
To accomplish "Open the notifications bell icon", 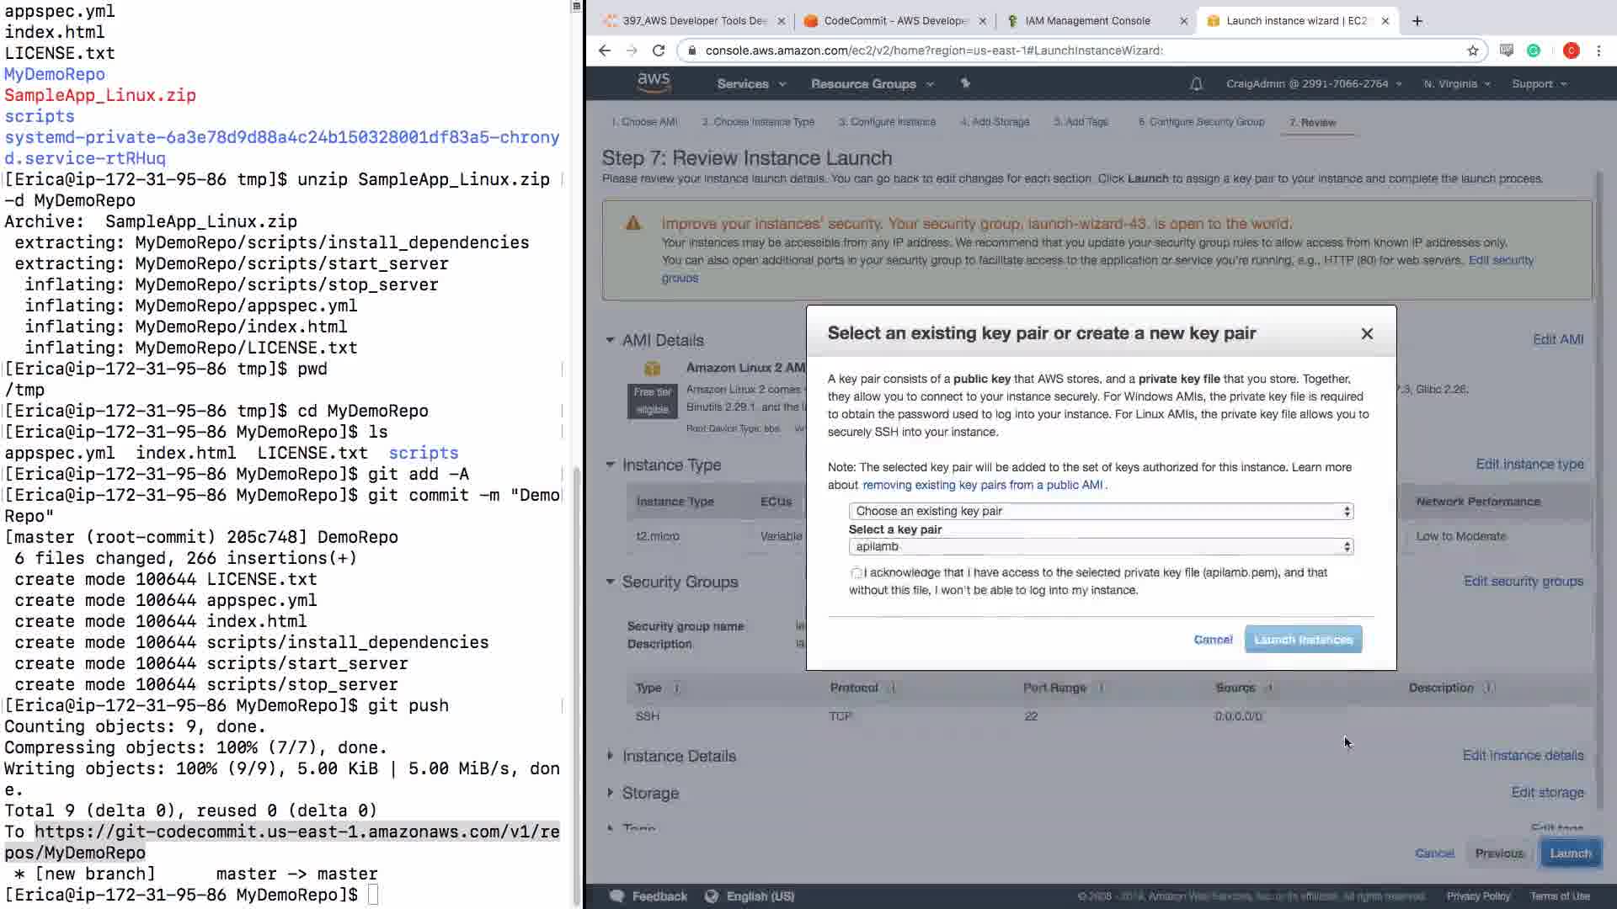I will click(1196, 84).
